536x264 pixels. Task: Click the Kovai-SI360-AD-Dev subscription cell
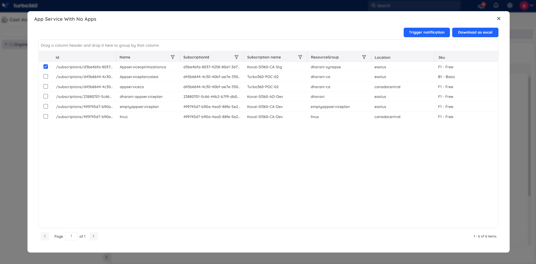pos(265,96)
